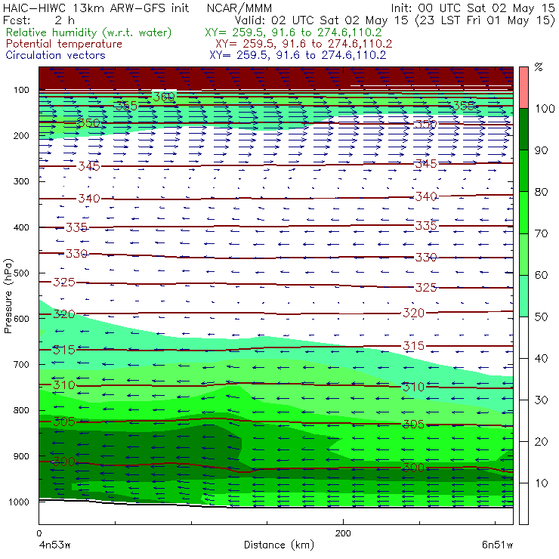
Task: Click the title 'HAIC-HIWC 13km ARW-GFS init'
Action: click(95, 8)
